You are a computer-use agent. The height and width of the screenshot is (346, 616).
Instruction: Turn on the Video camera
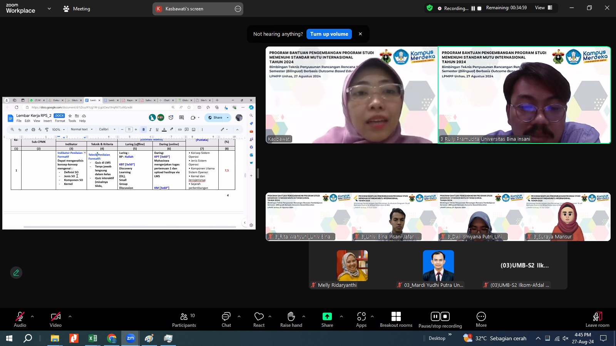[x=55, y=319]
